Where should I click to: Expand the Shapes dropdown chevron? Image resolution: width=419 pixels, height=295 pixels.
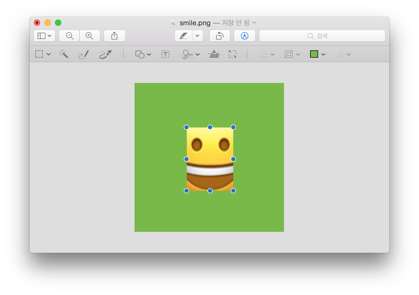click(x=149, y=55)
